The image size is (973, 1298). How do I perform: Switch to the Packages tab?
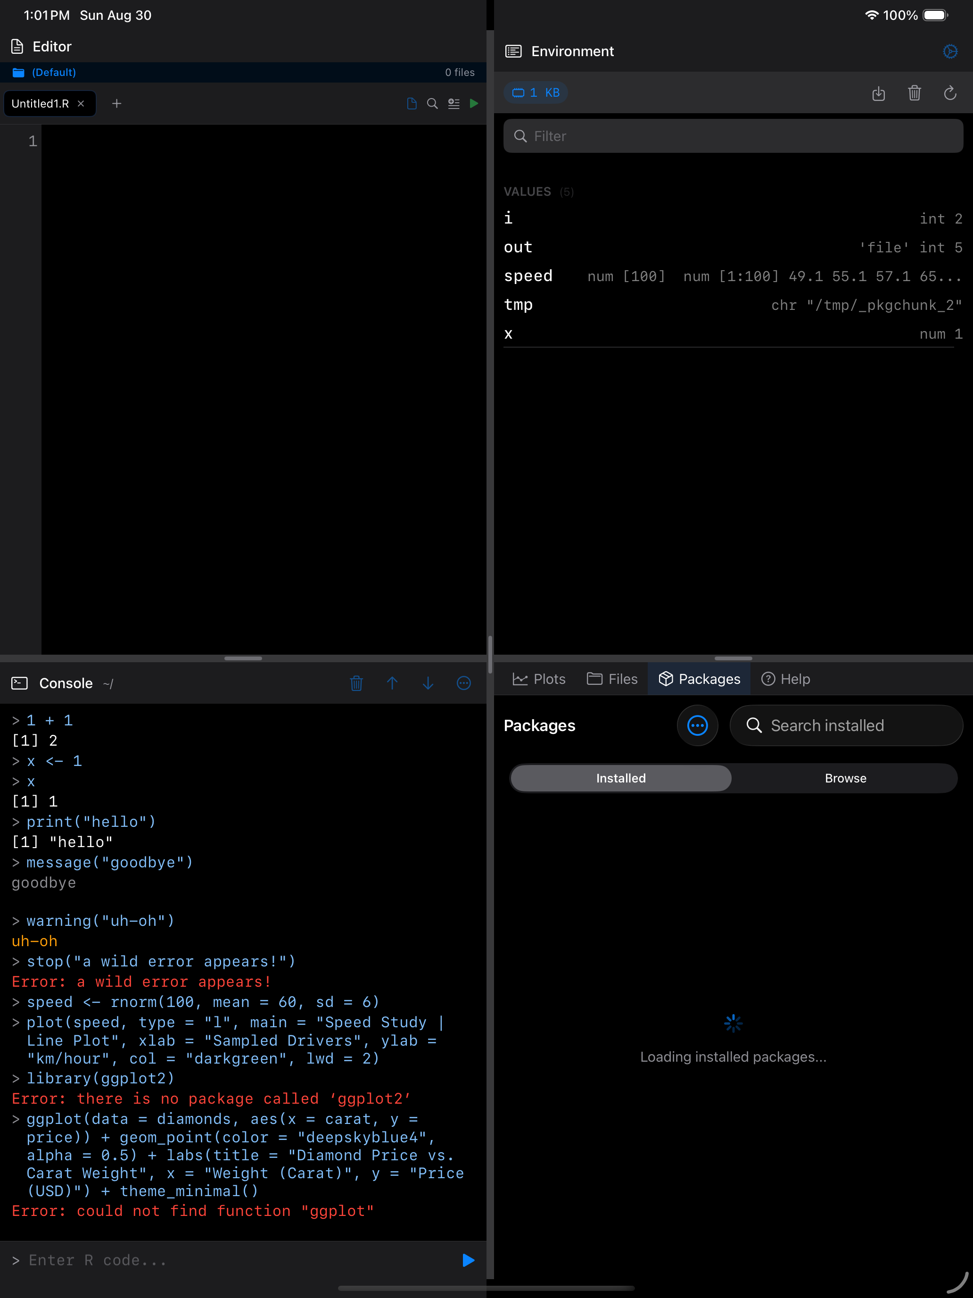[x=699, y=679]
